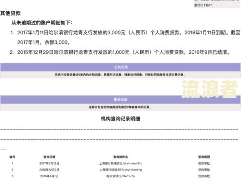Click the '机构查询记录明细' table title

(x=120, y=119)
